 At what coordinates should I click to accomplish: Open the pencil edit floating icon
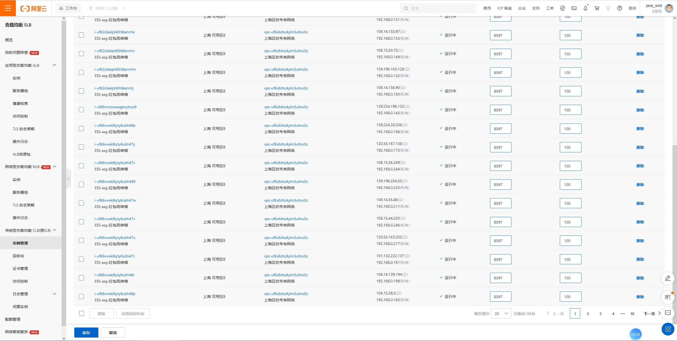point(668,278)
